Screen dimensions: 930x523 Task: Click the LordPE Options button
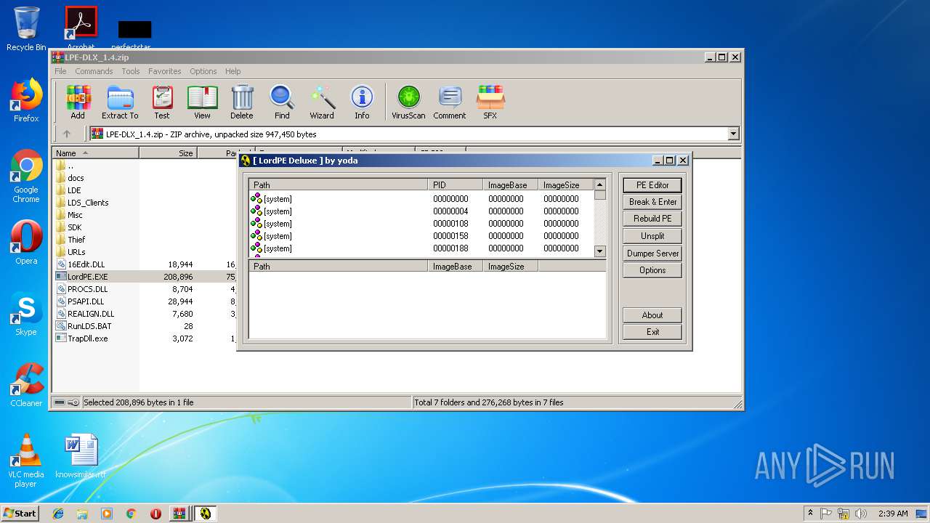(652, 270)
